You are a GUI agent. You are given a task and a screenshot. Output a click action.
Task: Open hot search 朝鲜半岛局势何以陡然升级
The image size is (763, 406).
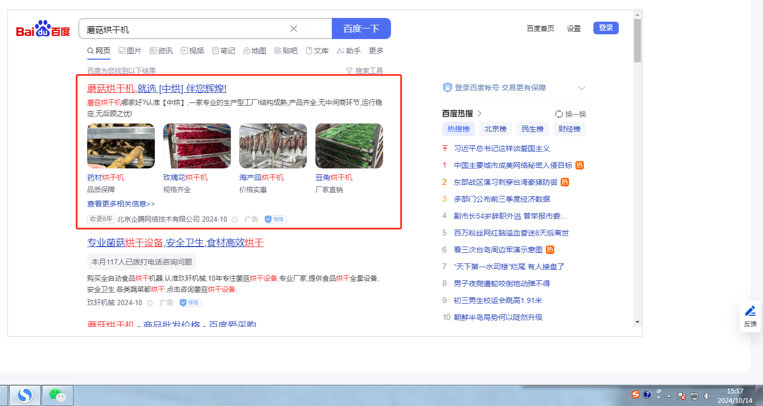(x=498, y=317)
